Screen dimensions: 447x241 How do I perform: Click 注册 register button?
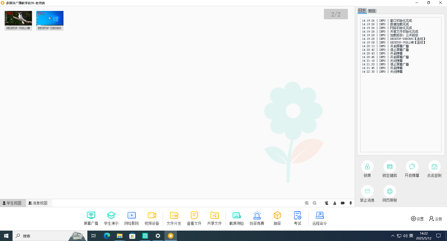[x=436, y=219]
